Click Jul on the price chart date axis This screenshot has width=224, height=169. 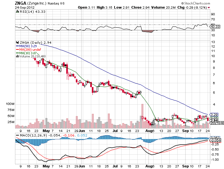tap(115, 131)
